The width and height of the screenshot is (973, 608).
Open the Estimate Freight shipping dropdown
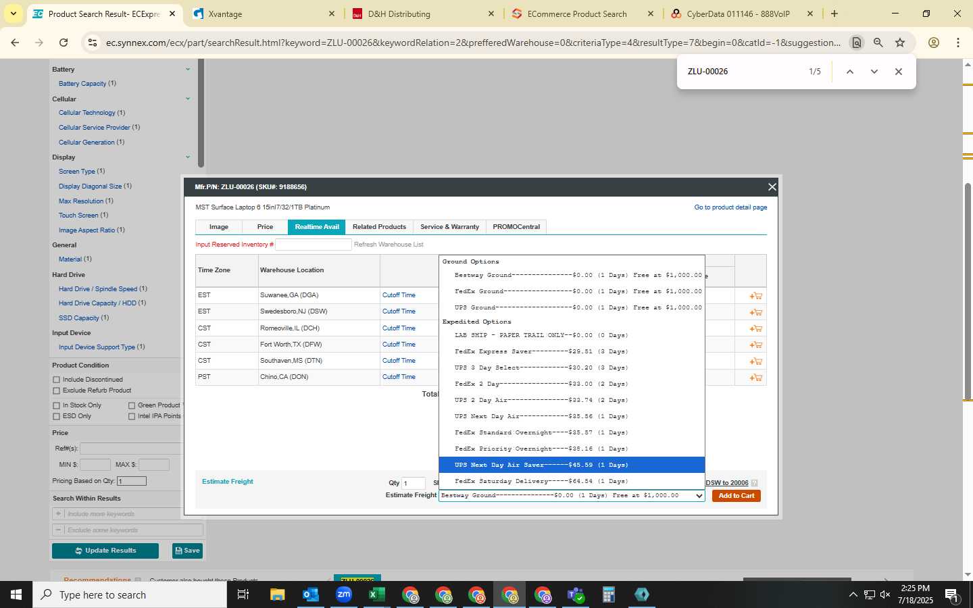point(572,495)
